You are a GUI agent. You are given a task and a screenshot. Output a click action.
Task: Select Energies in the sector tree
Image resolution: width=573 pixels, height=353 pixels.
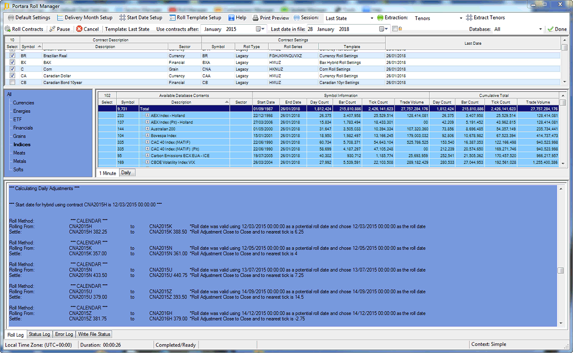pyautogui.click(x=21, y=111)
